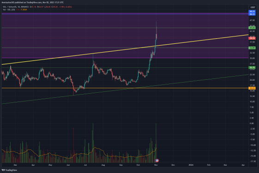Image resolution: width=259 pixels, height=173 pixels.
Task: Click the Jun label on time axis
Action: [68, 165]
